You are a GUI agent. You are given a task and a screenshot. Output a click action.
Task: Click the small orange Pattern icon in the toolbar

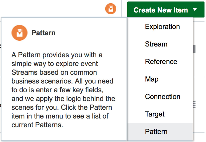click(111, 9)
